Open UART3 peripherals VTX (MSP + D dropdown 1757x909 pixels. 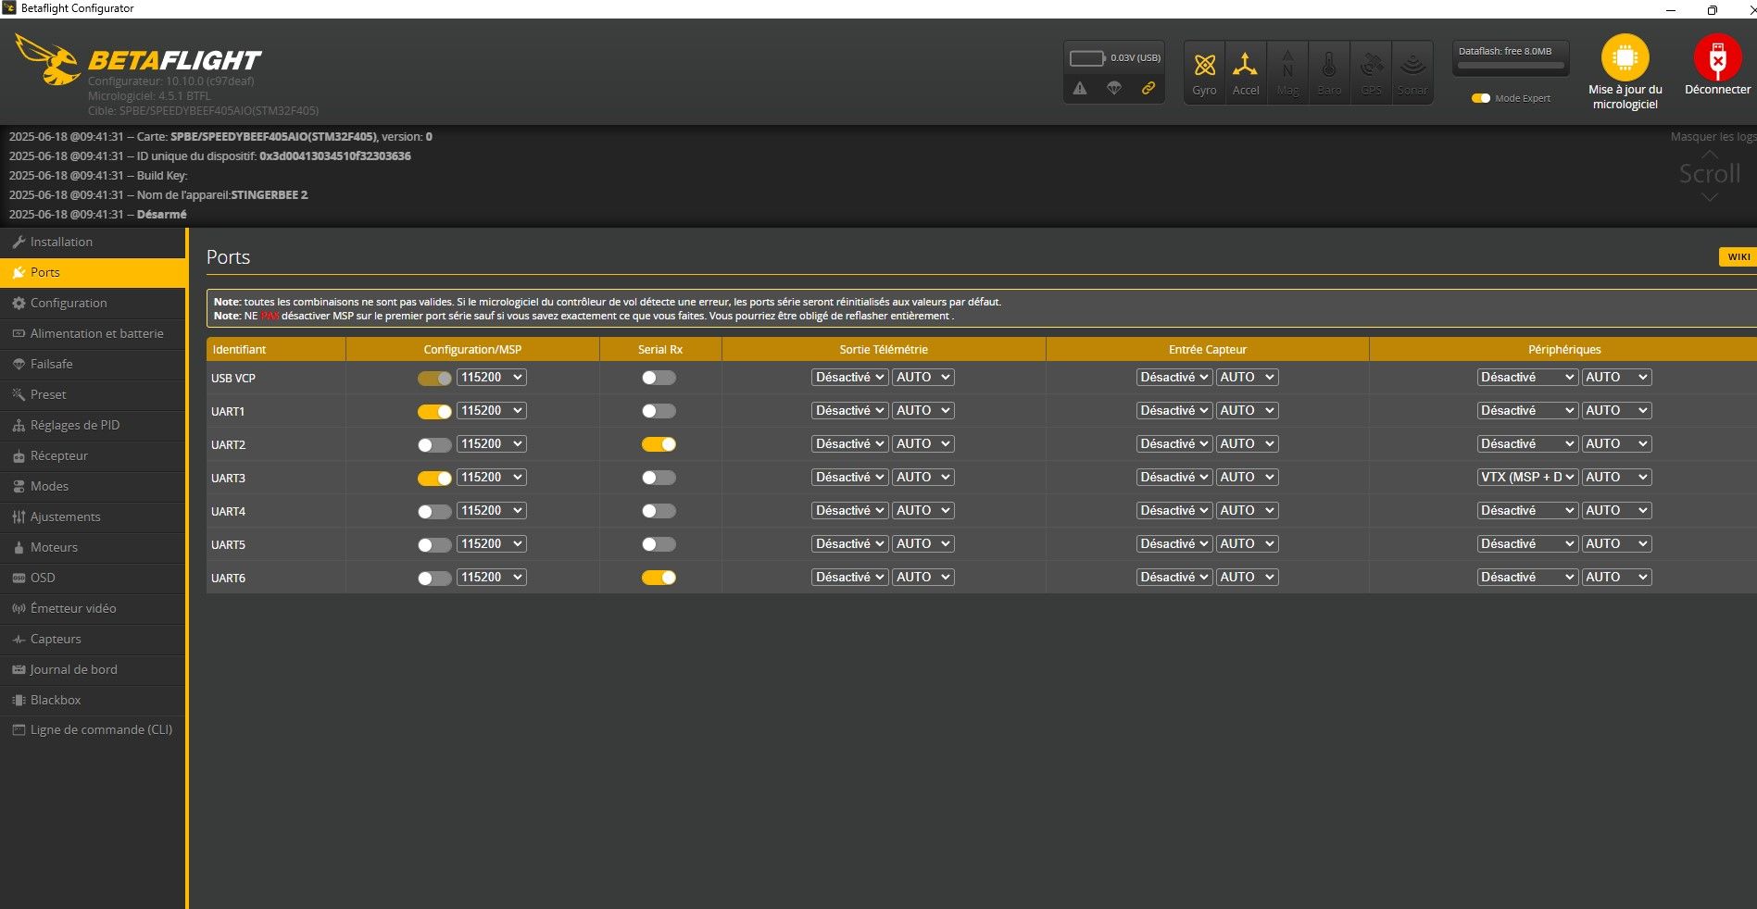tap(1526, 478)
